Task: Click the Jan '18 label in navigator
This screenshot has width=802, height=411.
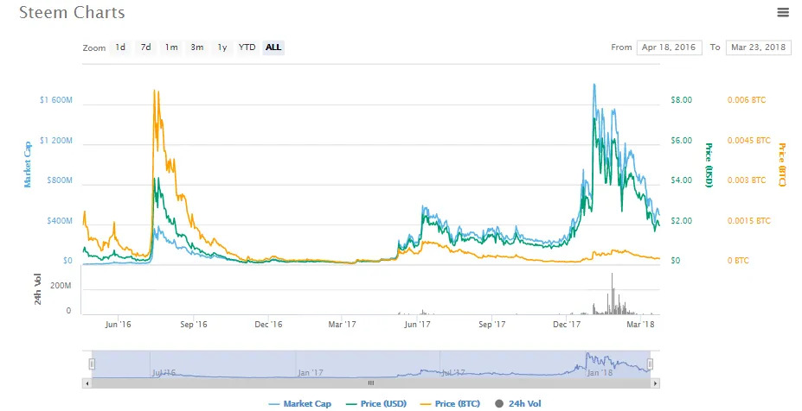Action: (x=600, y=373)
